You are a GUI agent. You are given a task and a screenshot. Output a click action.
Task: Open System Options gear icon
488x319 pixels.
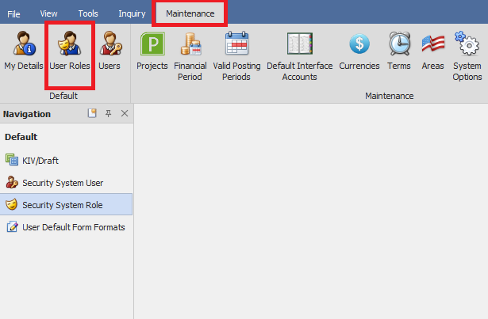click(x=467, y=56)
